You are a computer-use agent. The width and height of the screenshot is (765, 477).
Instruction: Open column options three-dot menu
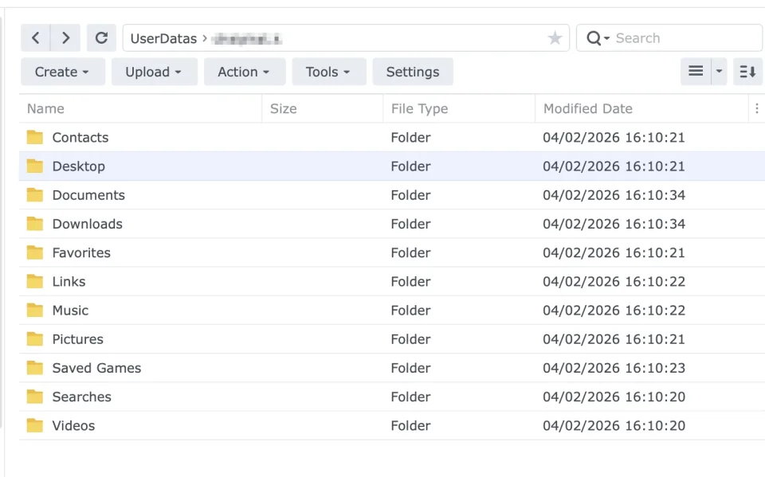pos(757,108)
